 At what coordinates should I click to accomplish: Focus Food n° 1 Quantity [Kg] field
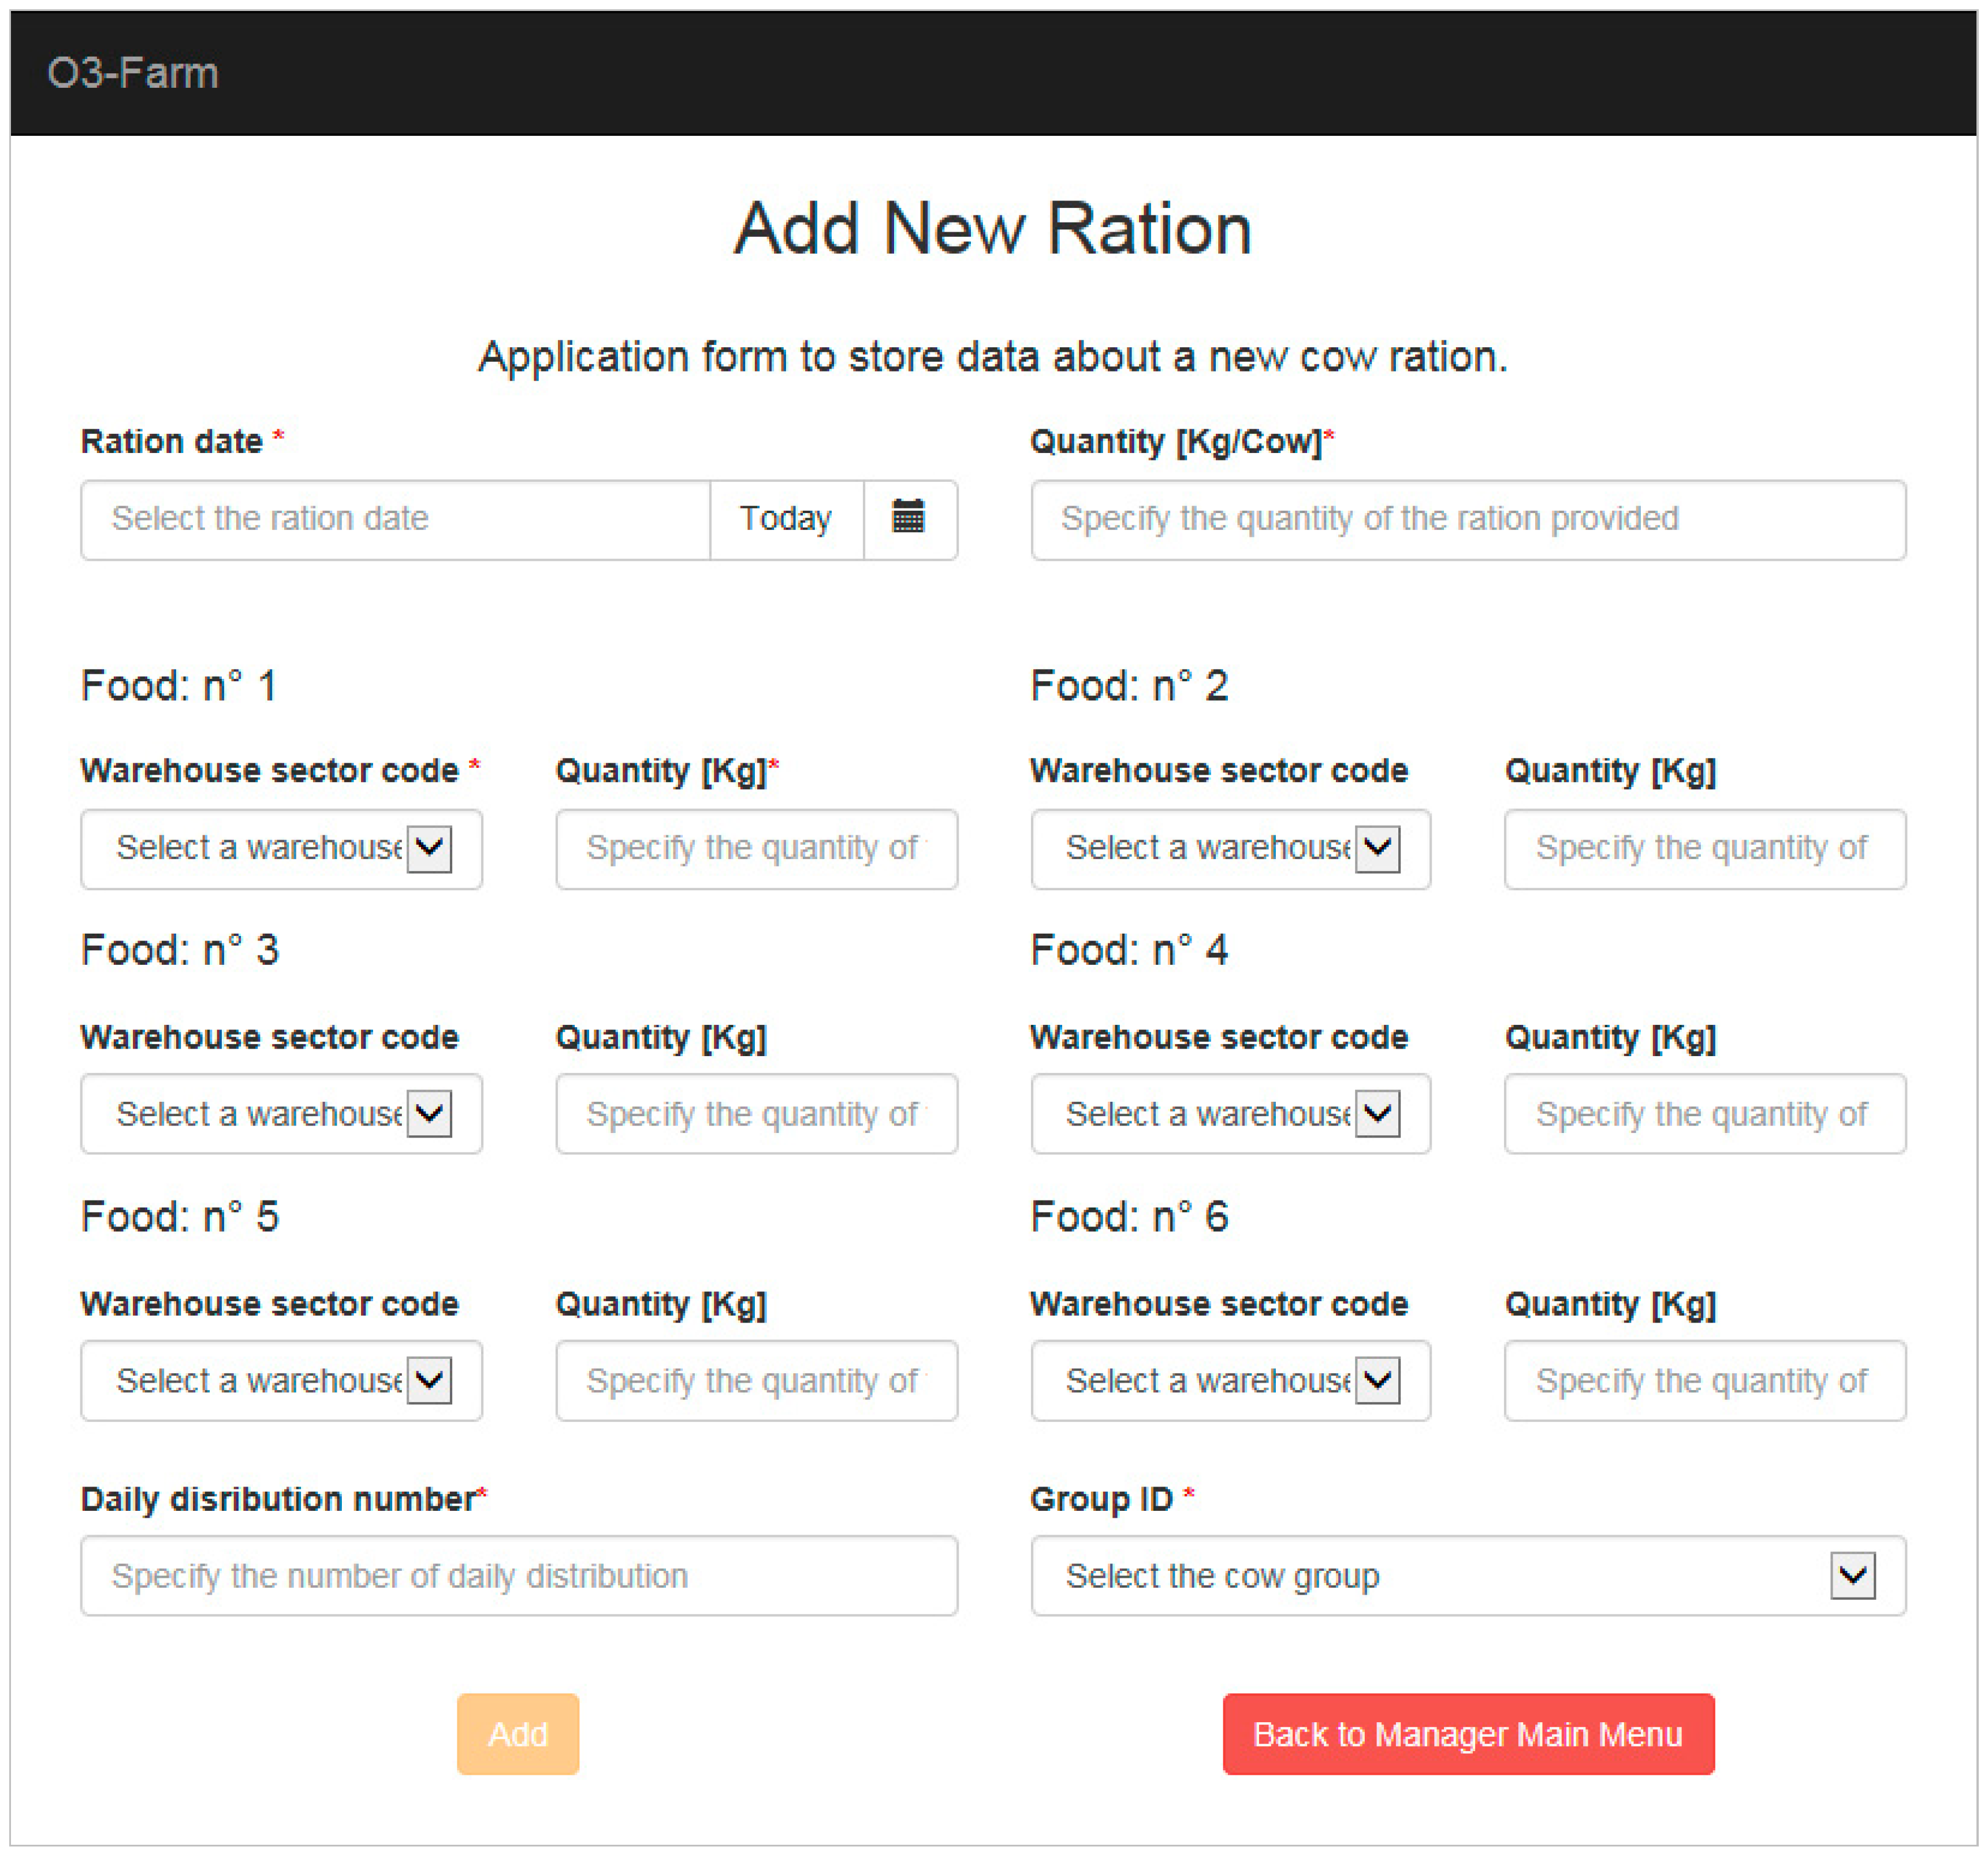tap(756, 848)
